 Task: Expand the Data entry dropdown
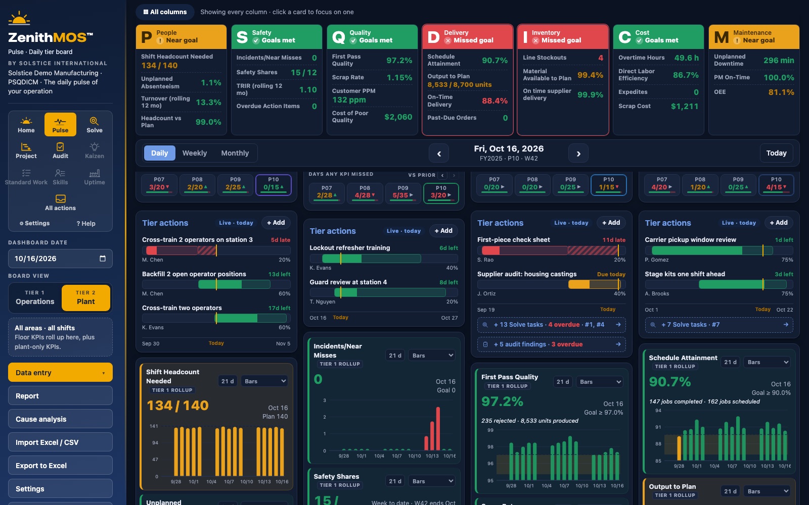point(60,372)
